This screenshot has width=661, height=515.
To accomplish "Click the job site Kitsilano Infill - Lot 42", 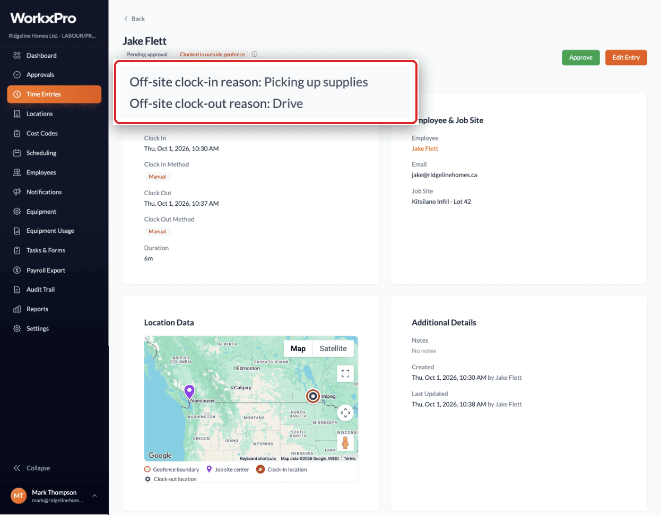I will point(441,202).
